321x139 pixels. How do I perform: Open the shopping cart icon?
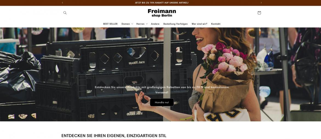tap(259, 13)
